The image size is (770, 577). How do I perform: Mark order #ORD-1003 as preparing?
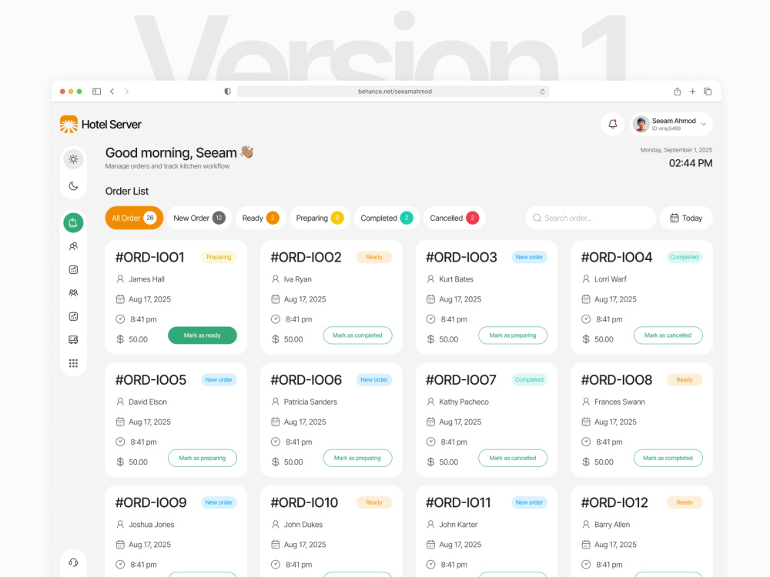[x=513, y=335]
